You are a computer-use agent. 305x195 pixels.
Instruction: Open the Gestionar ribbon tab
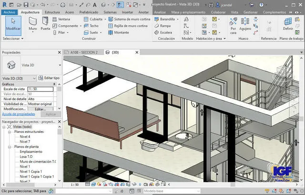pos(250,12)
